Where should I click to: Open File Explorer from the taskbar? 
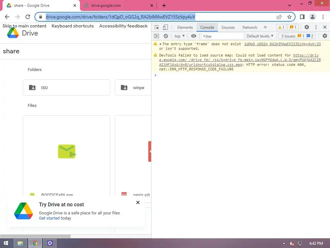[20, 243]
